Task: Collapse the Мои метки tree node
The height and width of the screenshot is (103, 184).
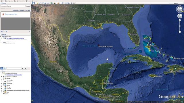Action: pyautogui.click(x=1, y=37)
